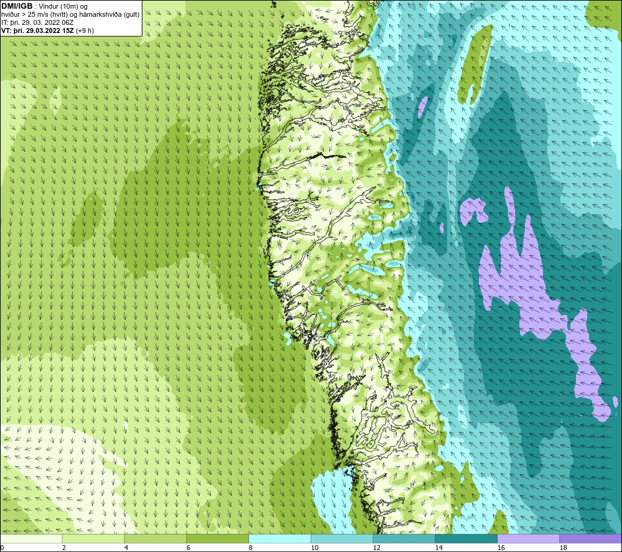The width and height of the screenshot is (622, 552).
Task: Click the legend value '16'
Action: point(501,548)
